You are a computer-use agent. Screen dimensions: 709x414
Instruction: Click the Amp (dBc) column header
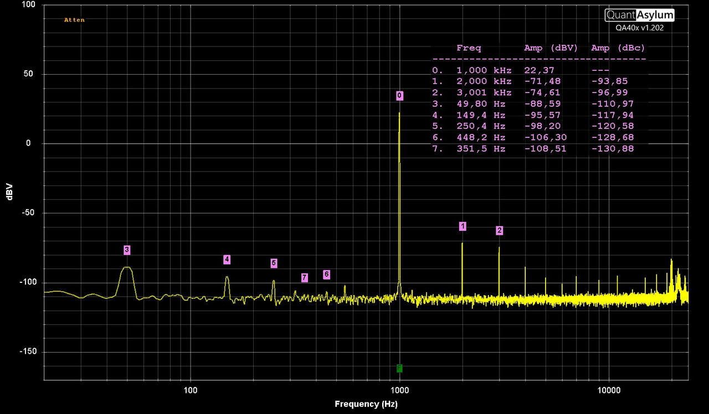618,48
